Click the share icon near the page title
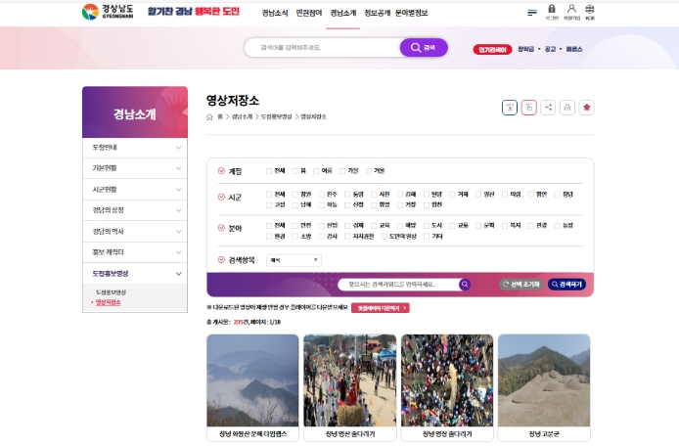This screenshot has width=679, height=446. pos(548,108)
